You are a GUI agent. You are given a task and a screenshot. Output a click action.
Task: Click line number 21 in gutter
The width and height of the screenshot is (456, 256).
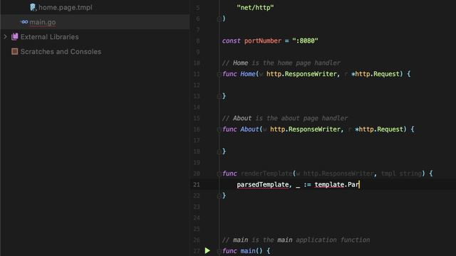(x=197, y=185)
